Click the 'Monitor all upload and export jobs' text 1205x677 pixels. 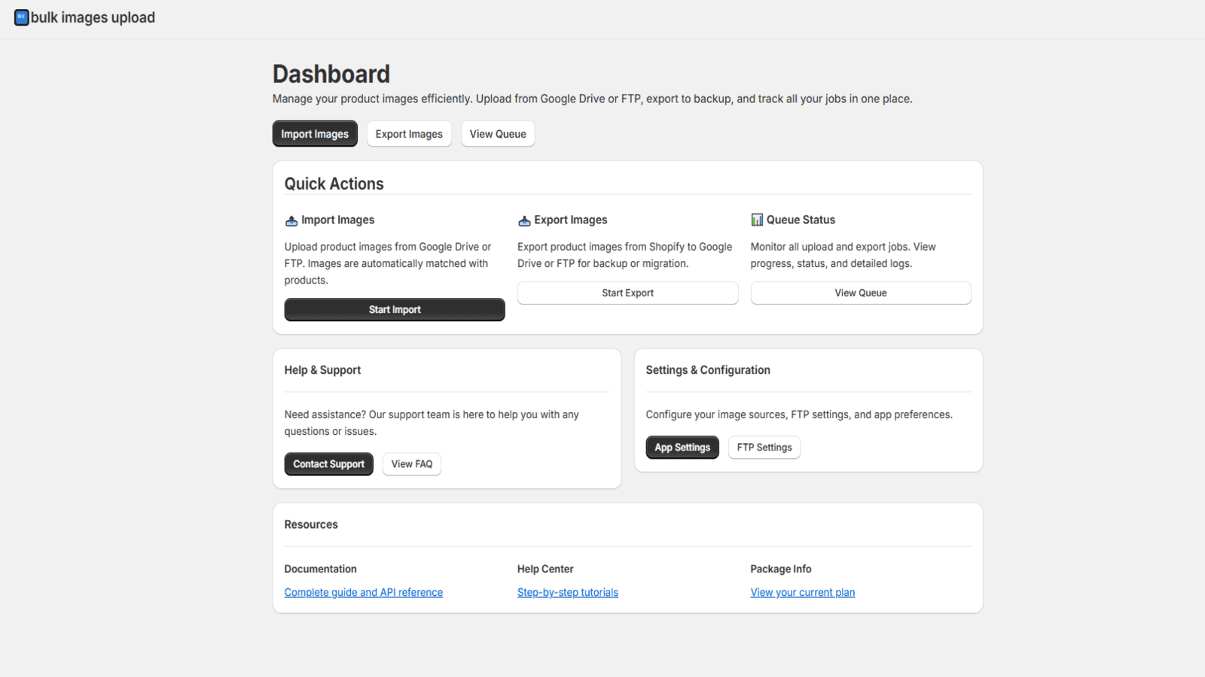coord(843,255)
